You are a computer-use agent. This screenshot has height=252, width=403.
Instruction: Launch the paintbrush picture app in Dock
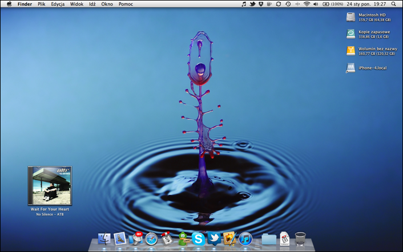[229, 238]
